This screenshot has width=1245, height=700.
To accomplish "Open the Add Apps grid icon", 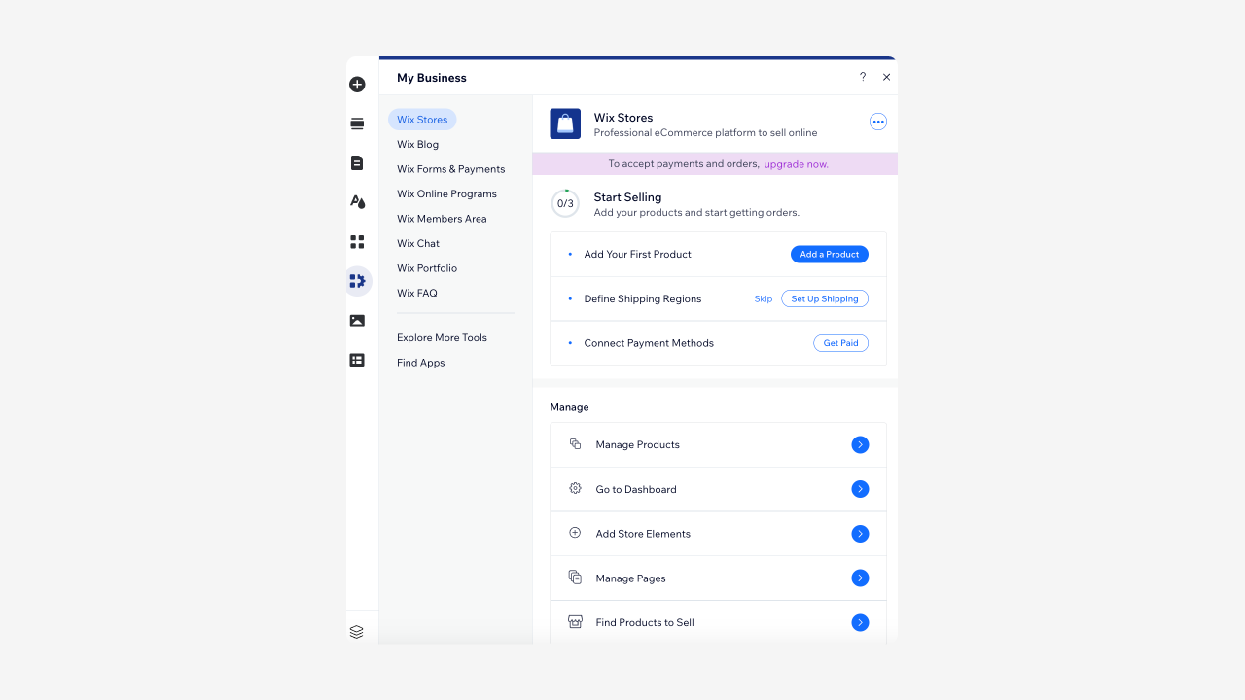I will click(x=357, y=242).
